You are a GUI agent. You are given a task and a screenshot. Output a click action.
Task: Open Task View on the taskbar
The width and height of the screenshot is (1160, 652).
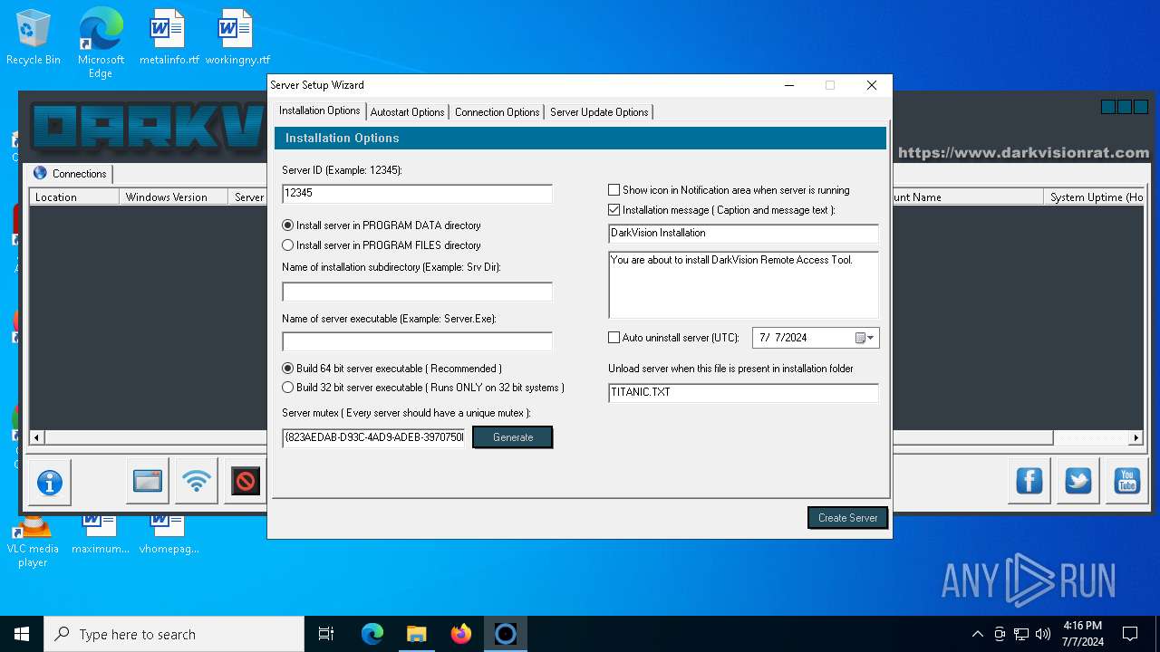click(326, 634)
